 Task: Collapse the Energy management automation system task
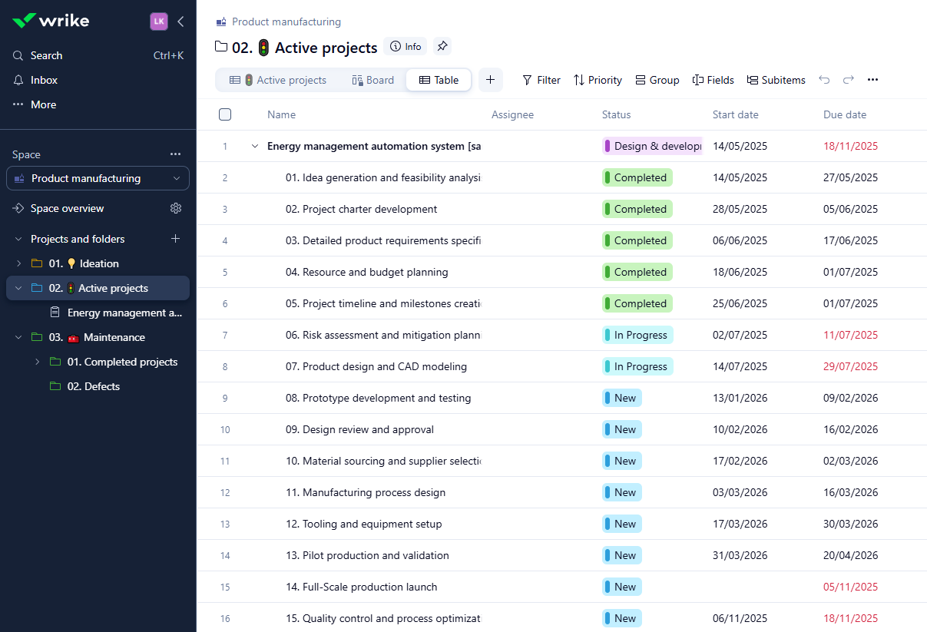[254, 145]
